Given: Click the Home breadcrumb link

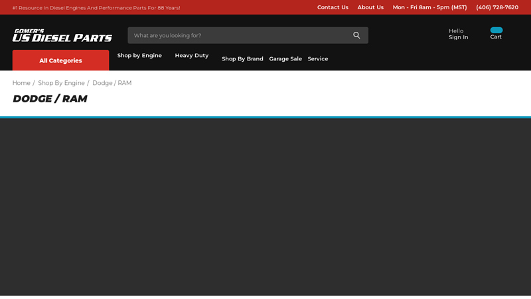Looking at the screenshot, I should click(21, 83).
